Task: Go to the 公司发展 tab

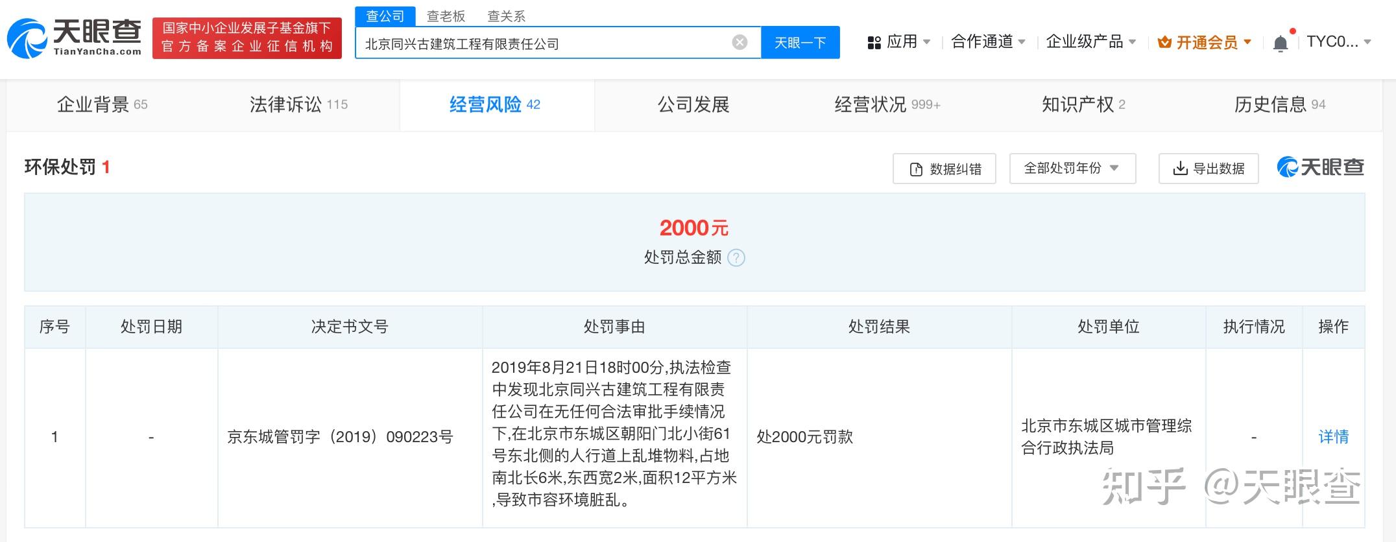Action: pyautogui.click(x=693, y=104)
